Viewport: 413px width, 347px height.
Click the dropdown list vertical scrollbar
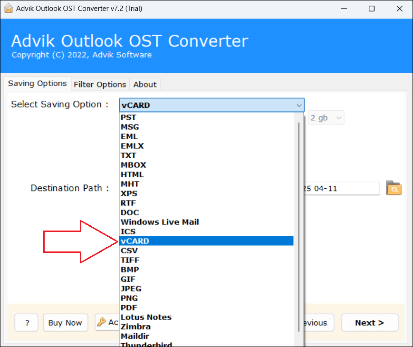298,227
